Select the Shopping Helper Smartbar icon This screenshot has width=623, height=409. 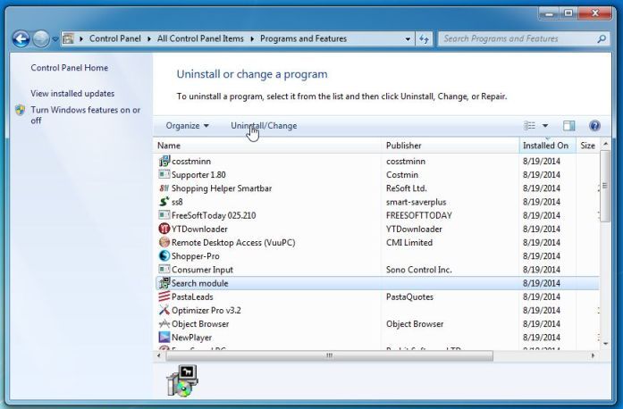click(164, 188)
